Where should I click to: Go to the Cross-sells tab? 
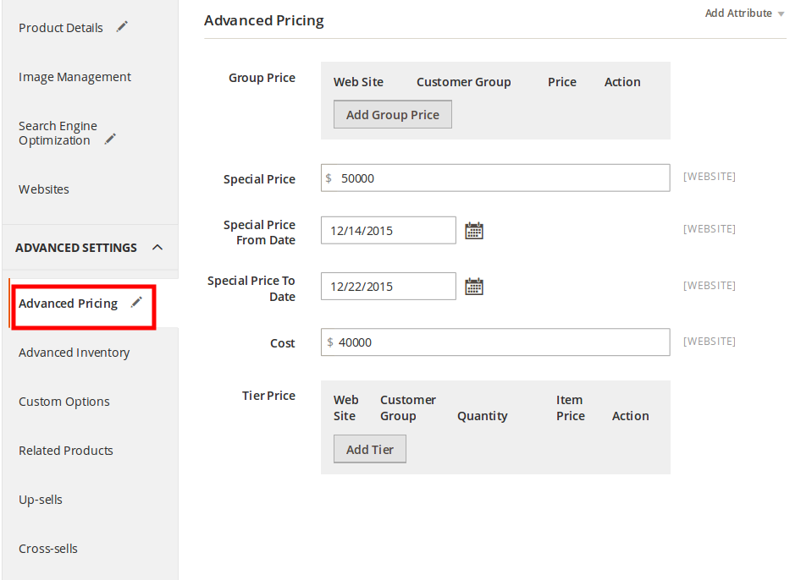pyautogui.click(x=48, y=549)
